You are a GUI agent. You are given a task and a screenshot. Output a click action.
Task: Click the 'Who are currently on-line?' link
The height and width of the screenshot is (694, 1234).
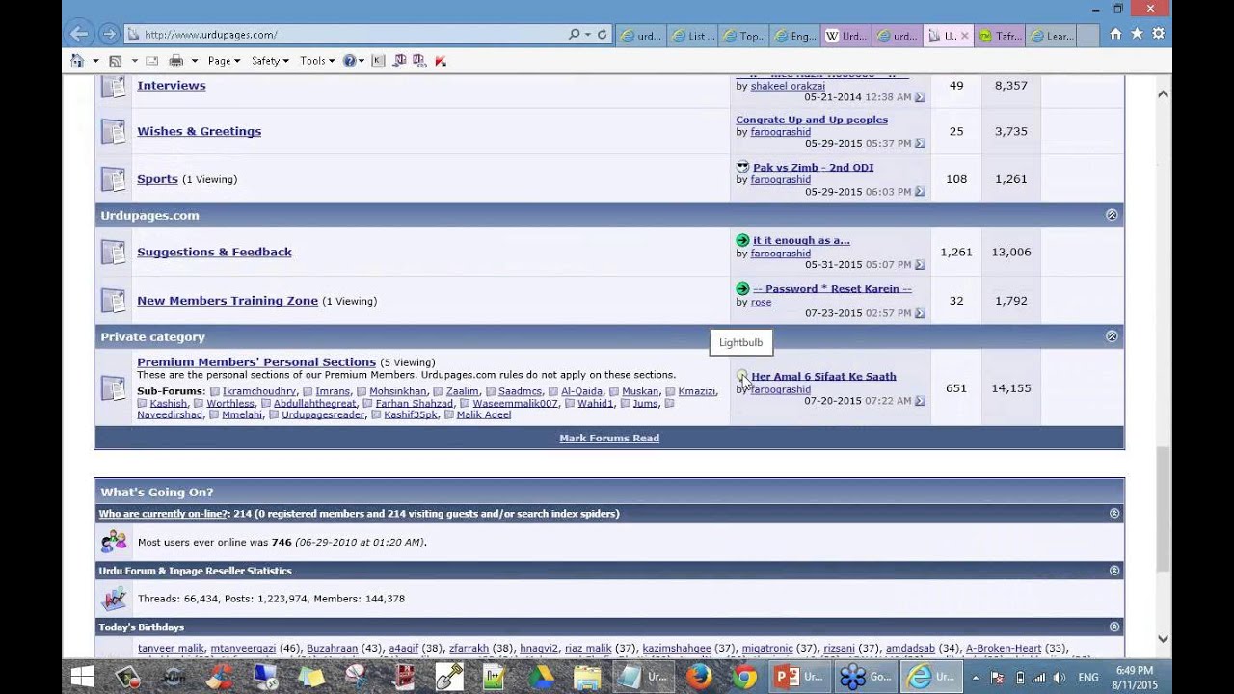click(x=164, y=514)
